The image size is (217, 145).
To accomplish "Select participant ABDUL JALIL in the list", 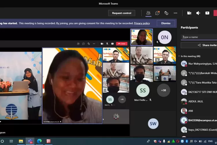I will pyautogui.click(x=196, y=101).
